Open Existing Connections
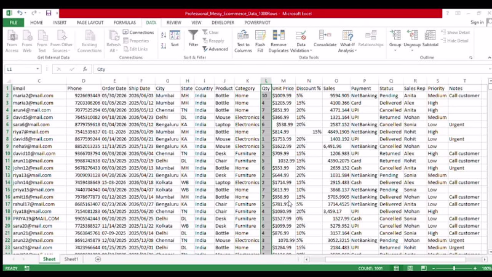This screenshot has height=277, width=492. click(x=89, y=41)
